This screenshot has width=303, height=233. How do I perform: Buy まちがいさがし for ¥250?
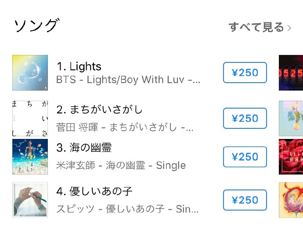point(245,118)
